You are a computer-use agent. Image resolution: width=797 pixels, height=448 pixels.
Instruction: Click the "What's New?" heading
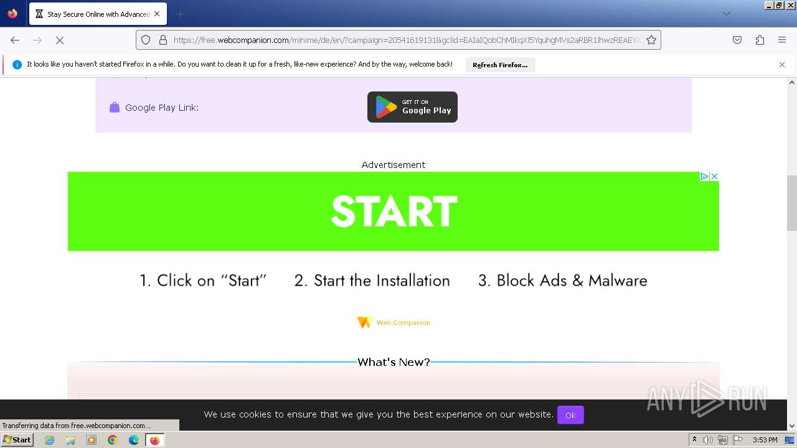394,362
